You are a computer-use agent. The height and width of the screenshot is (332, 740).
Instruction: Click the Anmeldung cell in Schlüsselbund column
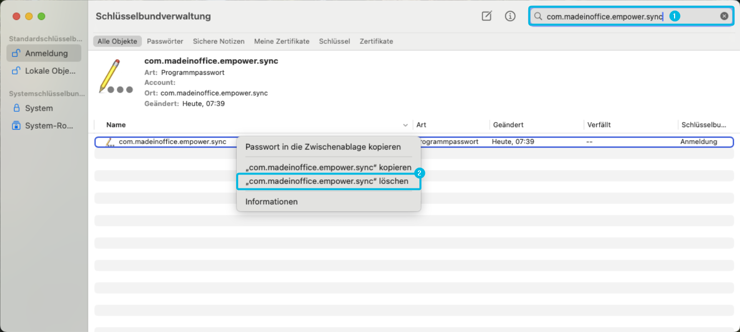coord(699,142)
